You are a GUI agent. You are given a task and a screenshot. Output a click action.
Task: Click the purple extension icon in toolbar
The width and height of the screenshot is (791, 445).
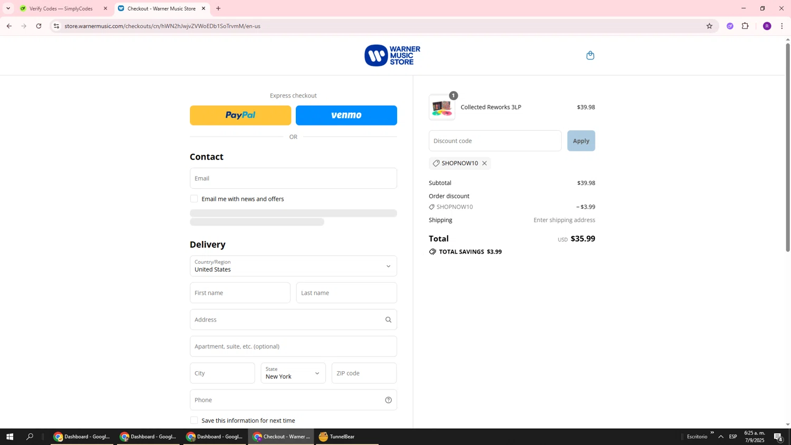730,26
